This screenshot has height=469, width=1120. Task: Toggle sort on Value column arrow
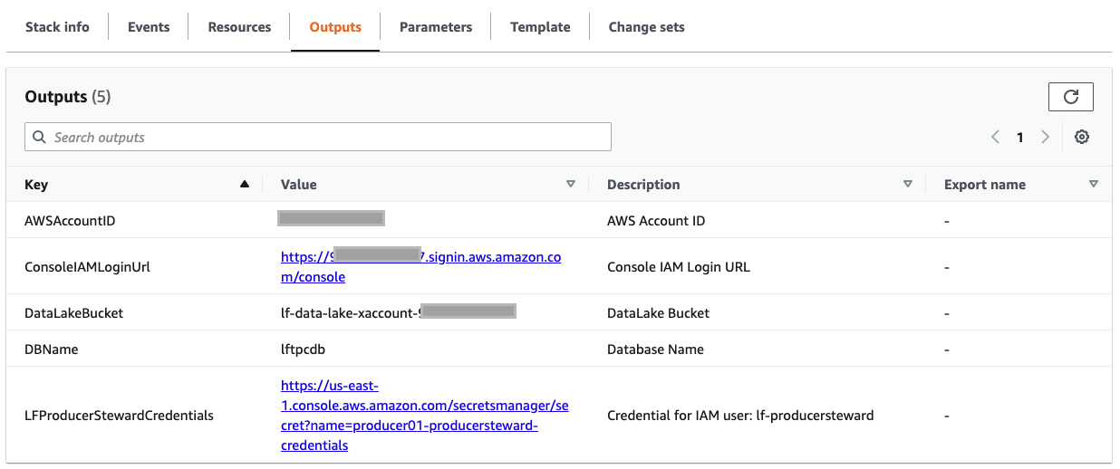[571, 184]
